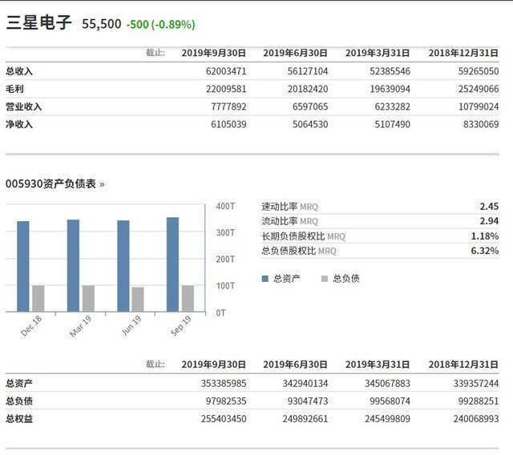
Task: Click the 速动比率 MRQ row label
Action: [x=289, y=207]
